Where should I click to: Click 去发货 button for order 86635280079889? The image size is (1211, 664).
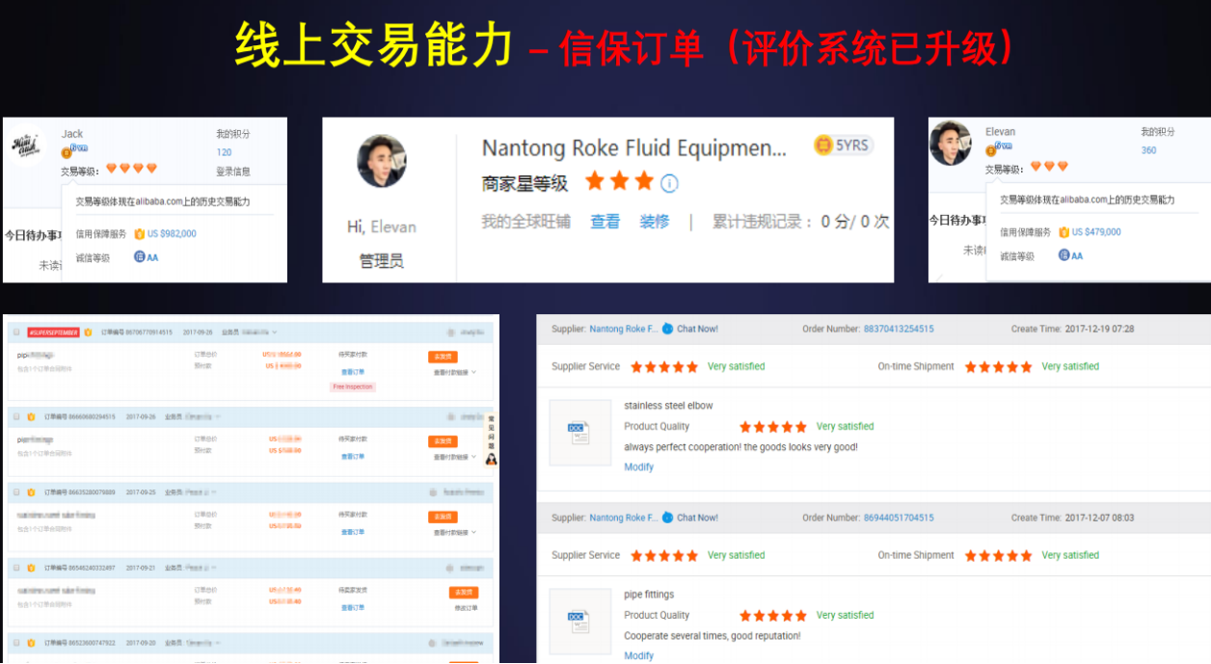click(x=443, y=517)
